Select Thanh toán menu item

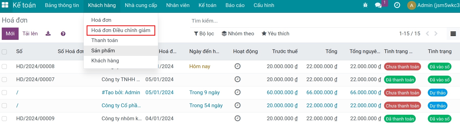121,40
